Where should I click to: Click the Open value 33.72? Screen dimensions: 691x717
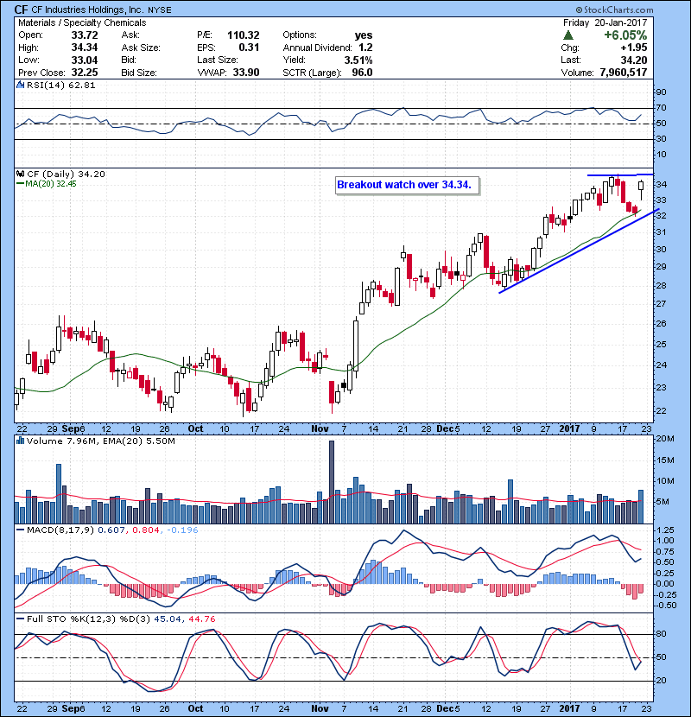(x=85, y=35)
